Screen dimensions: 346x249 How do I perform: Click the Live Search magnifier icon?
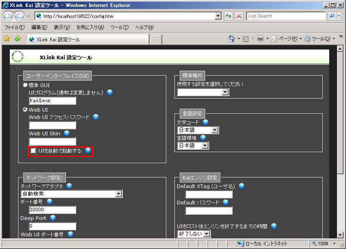(331, 16)
